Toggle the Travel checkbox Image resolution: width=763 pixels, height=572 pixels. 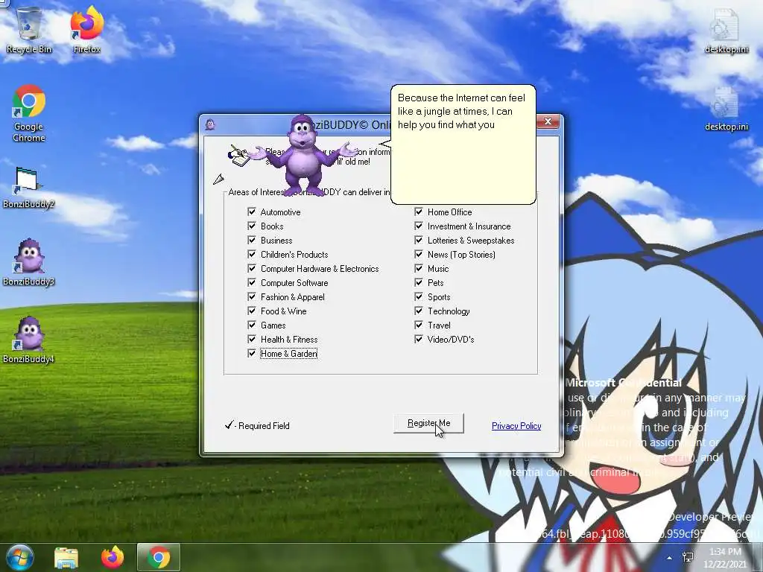coord(419,325)
